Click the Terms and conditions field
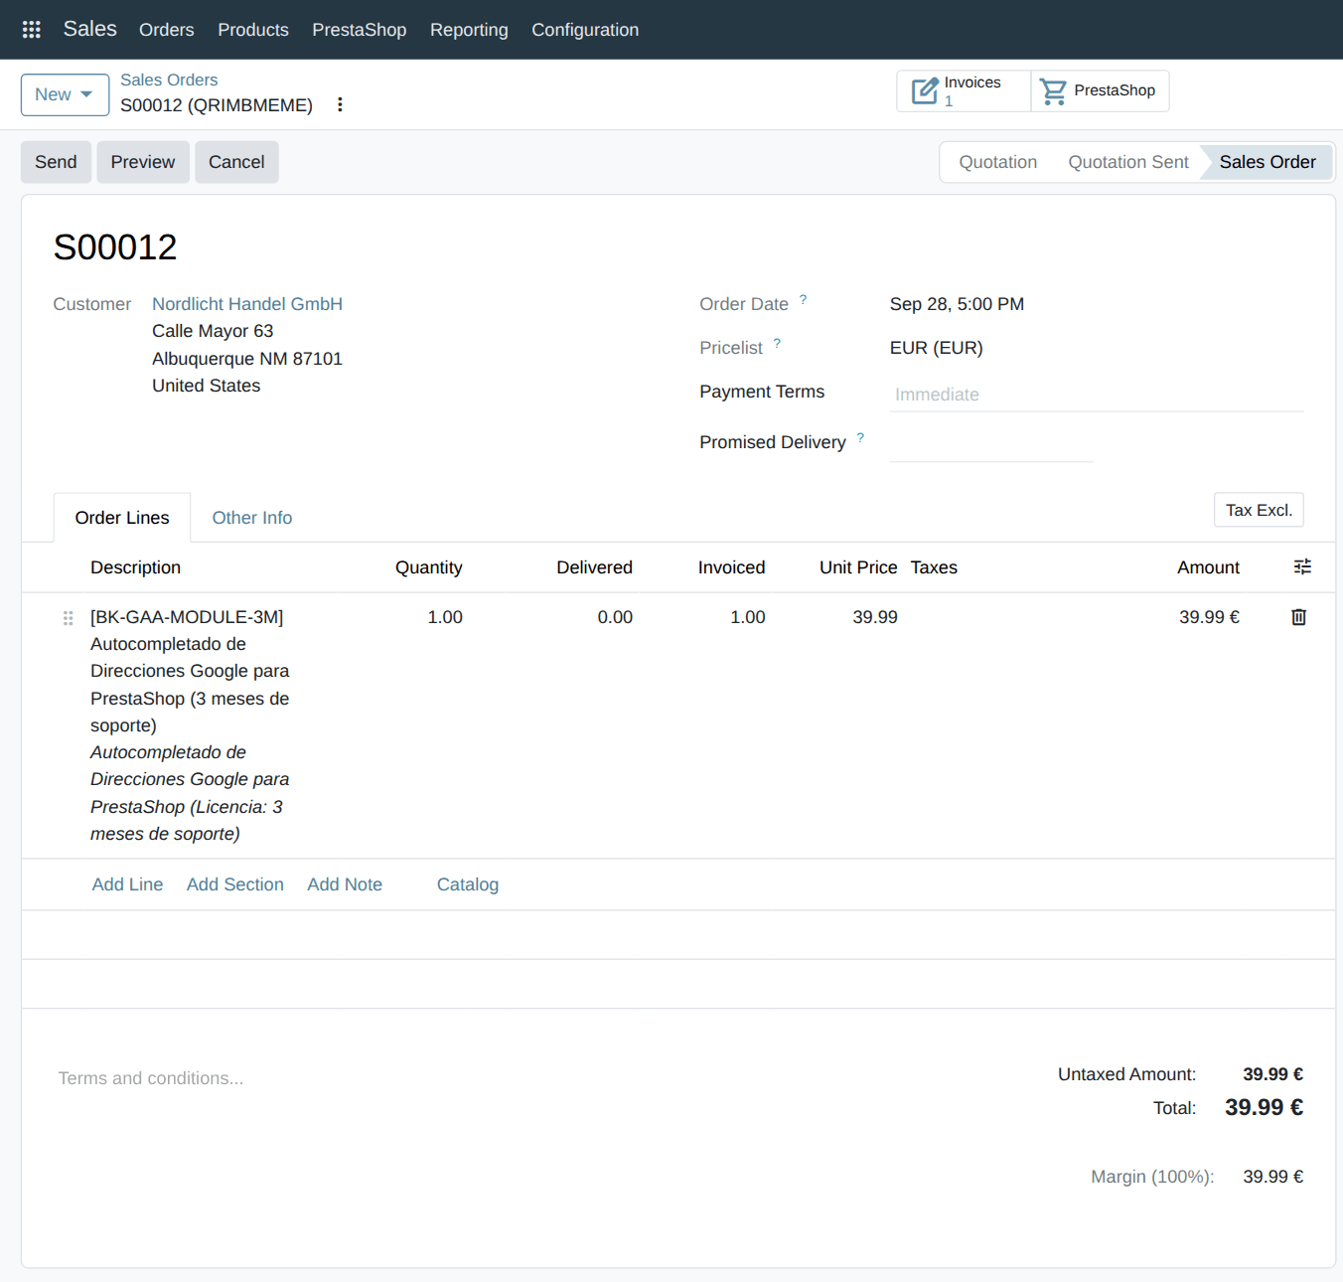The width and height of the screenshot is (1343, 1282). tap(151, 1078)
